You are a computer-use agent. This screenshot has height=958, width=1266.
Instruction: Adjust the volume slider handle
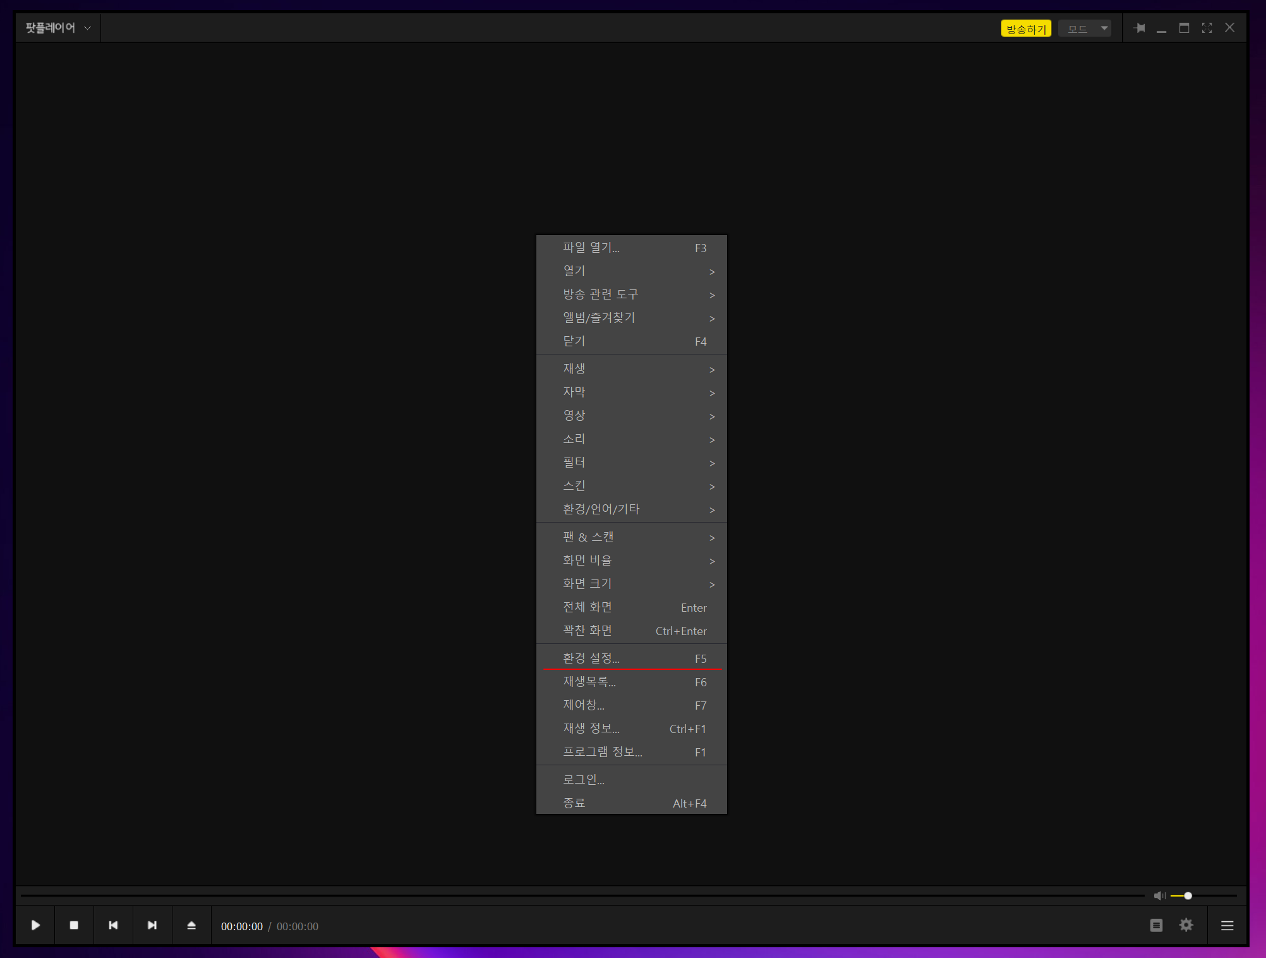tap(1188, 895)
